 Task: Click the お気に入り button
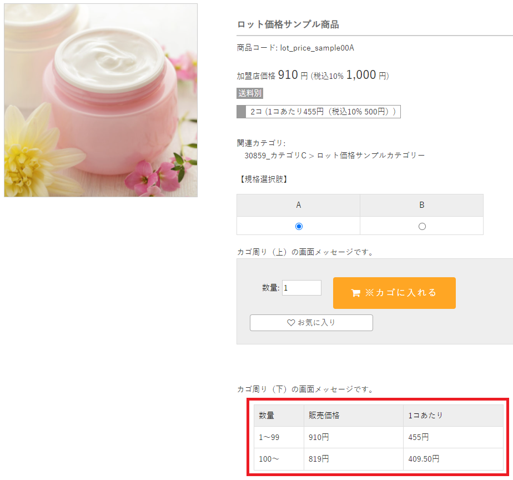coord(311,323)
